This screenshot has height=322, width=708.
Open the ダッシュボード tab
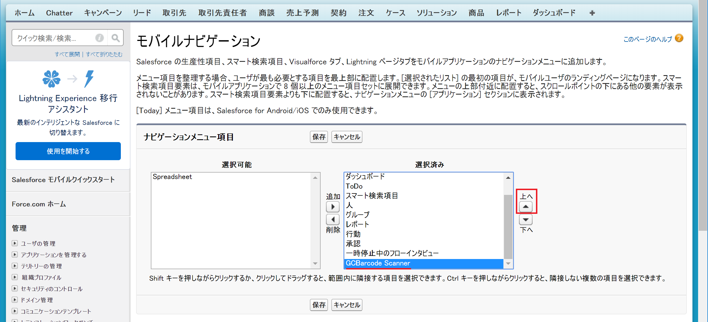554,13
